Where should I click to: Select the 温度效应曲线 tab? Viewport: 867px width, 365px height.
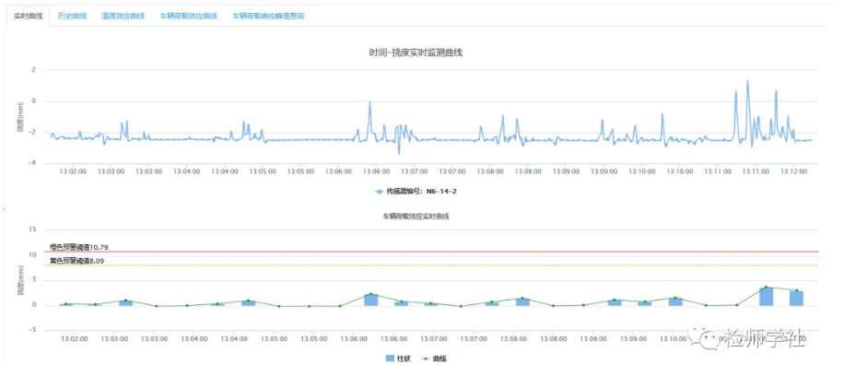pyautogui.click(x=123, y=16)
